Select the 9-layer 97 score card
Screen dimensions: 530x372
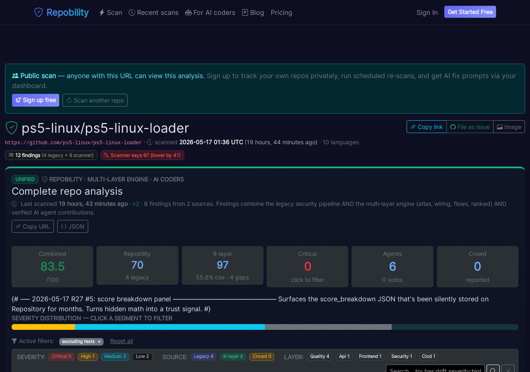222,265
